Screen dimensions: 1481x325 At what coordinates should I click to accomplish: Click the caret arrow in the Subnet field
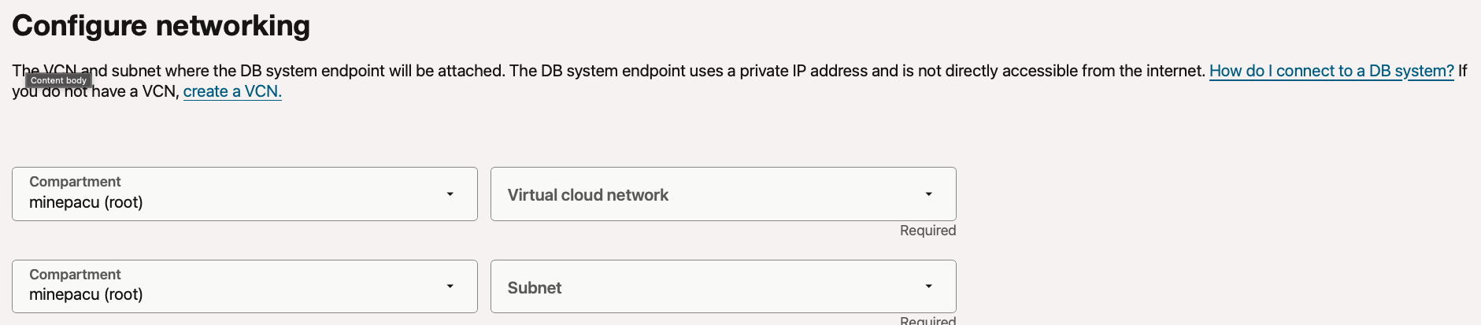pos(929,286)
